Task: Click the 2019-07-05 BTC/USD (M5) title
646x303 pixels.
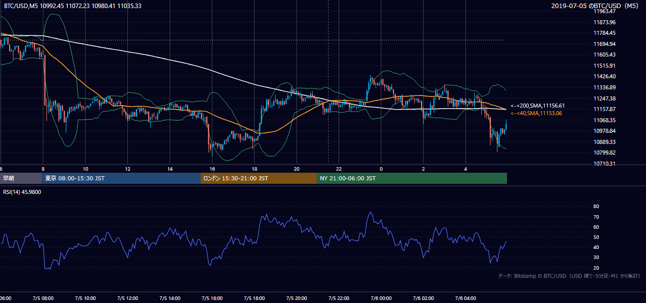Action: (595, 6)
